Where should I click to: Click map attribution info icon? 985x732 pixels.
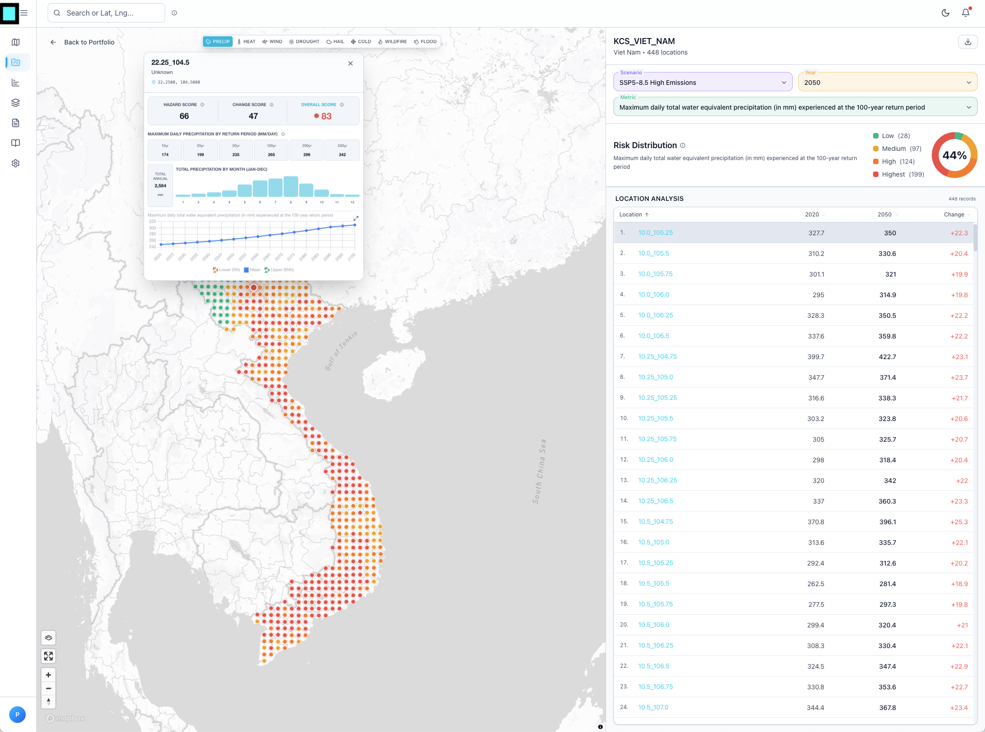(600, 726)
